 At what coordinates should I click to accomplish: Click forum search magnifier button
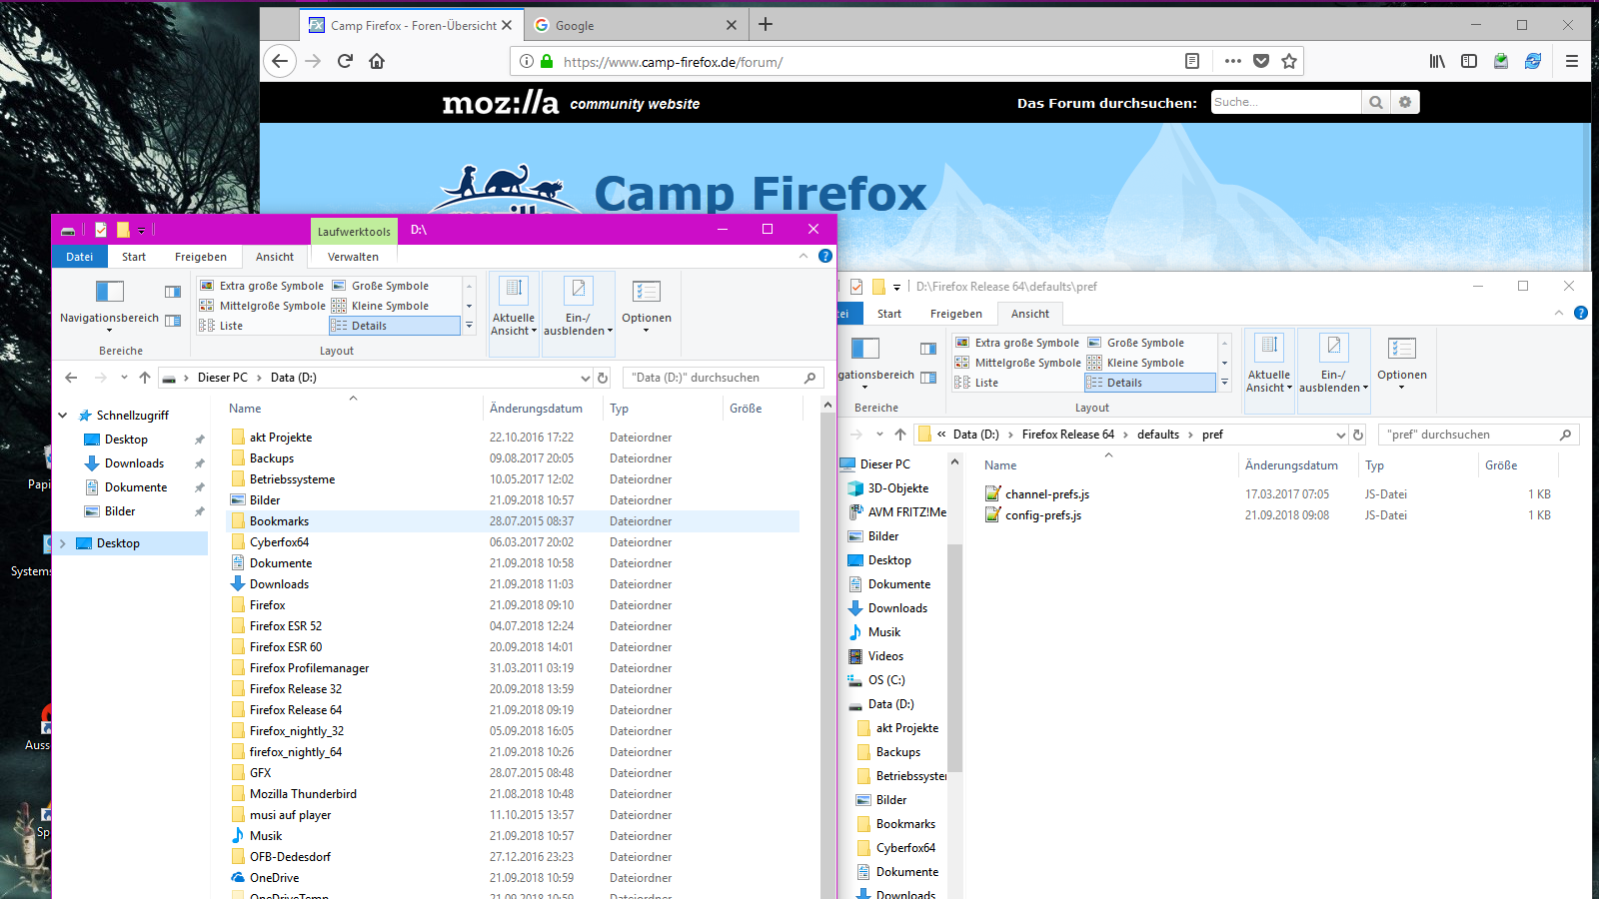click(1376, 102)
